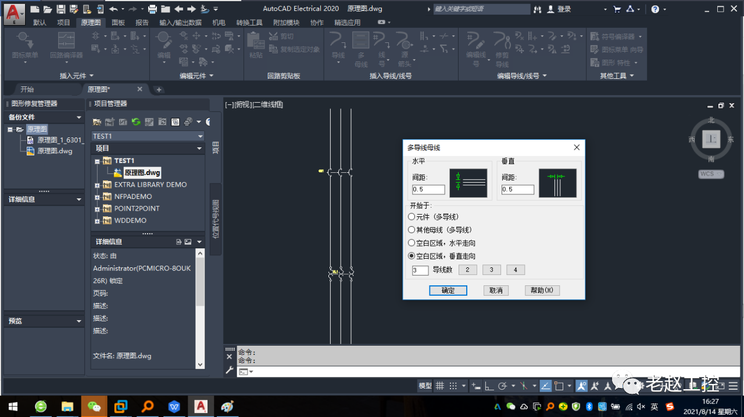Switch to the 报告 ribbon tab
The image size is (744, 417).
[x=142, y=23]
